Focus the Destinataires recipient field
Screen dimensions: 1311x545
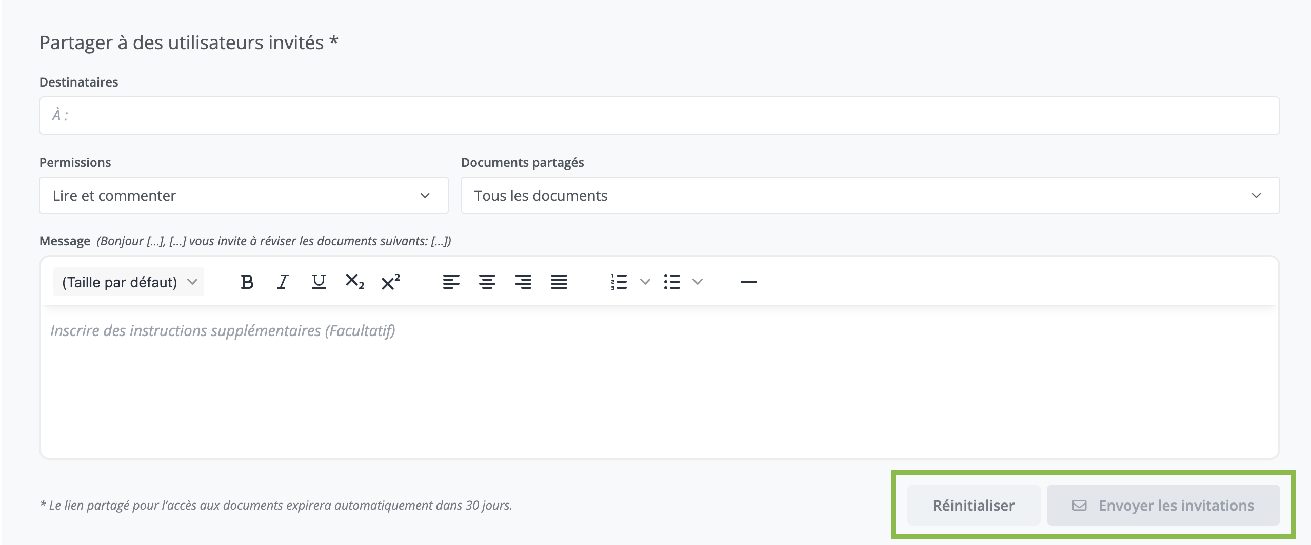point(659,116)
